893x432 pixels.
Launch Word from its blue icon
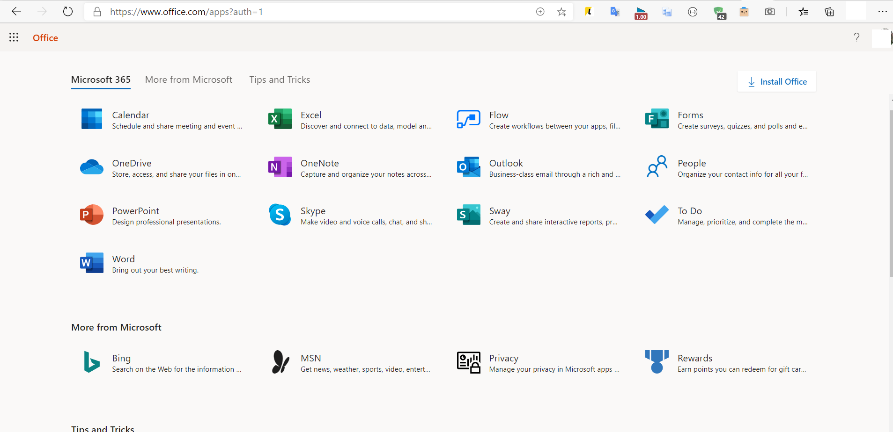point(92,263)
